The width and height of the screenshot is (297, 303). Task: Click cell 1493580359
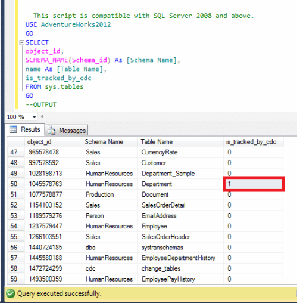[x=53, y=279]
